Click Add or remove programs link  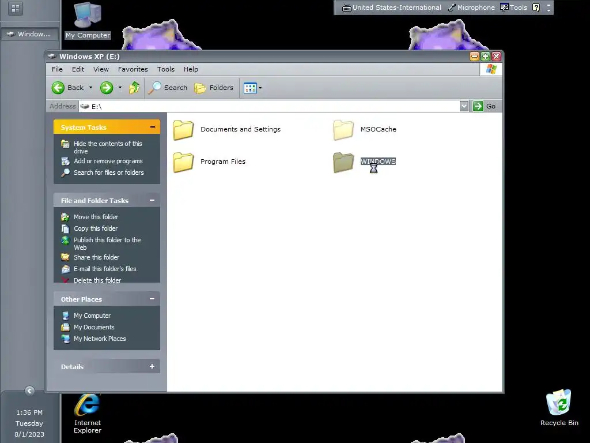point(108,161)
